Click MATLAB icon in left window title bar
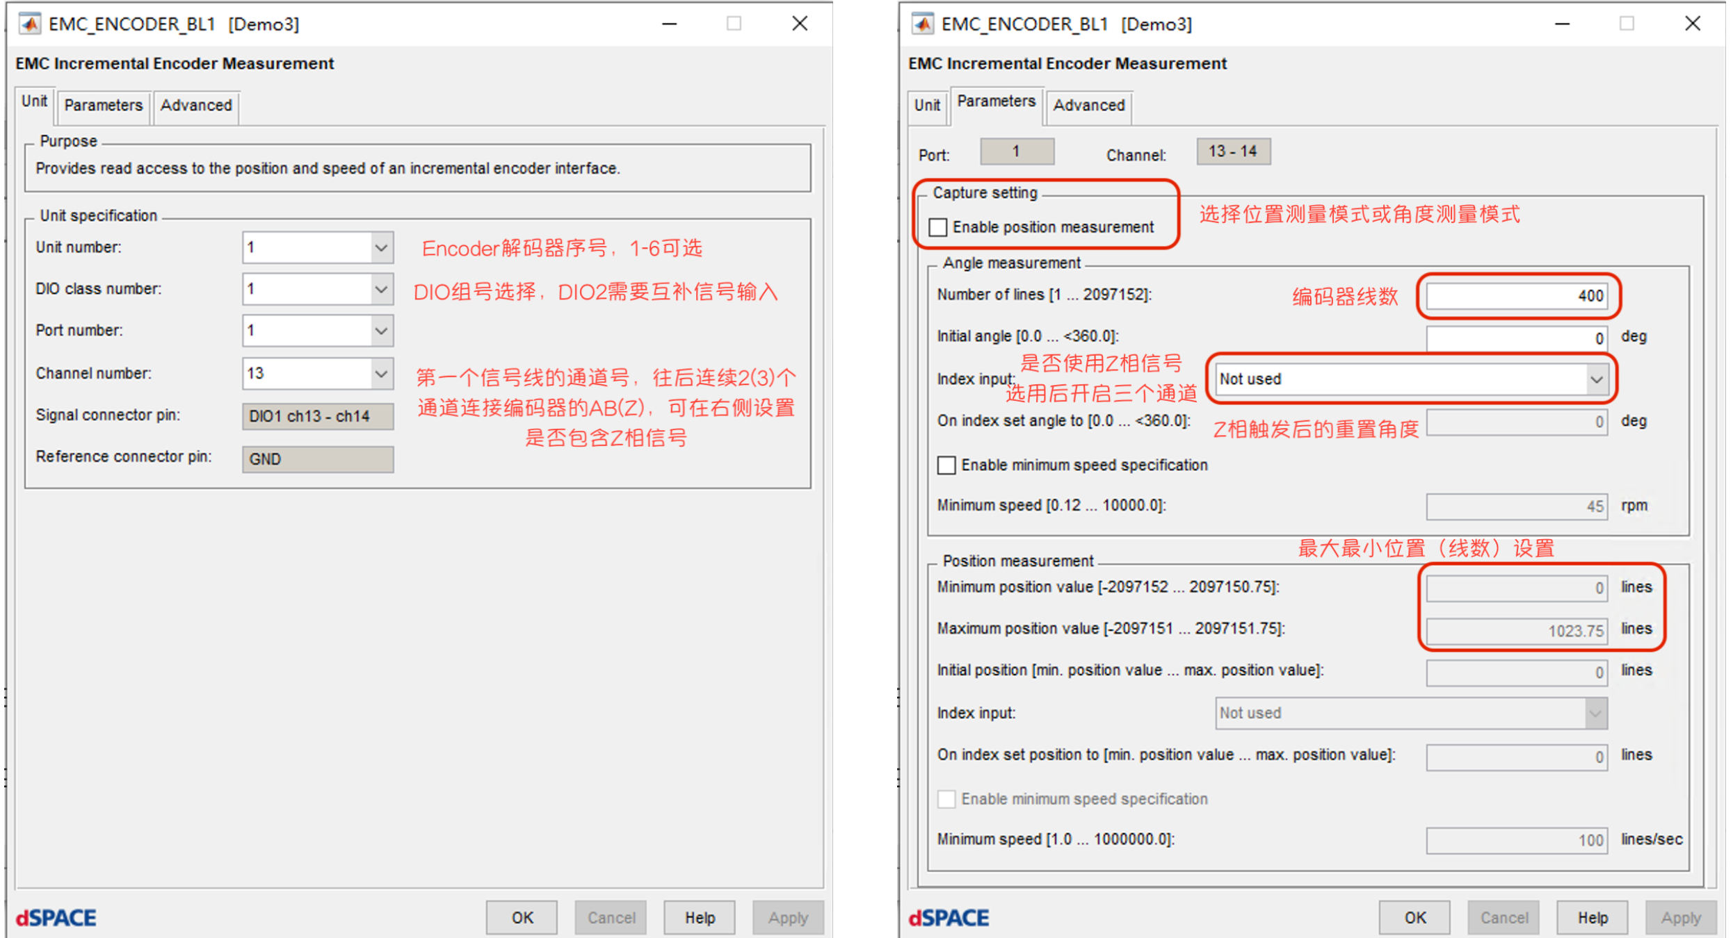 tap(30, 24)
